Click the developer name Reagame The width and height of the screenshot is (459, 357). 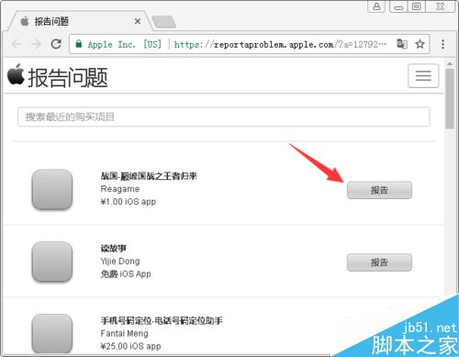click(120, 189)
